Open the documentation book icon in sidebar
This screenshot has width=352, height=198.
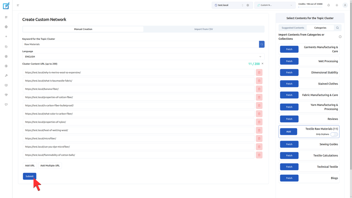[6, 85]
